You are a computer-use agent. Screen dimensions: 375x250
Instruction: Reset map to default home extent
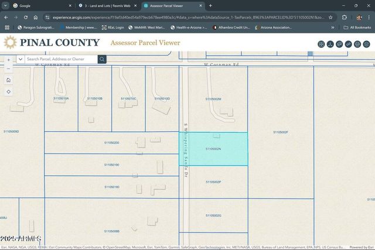point(8,80)
